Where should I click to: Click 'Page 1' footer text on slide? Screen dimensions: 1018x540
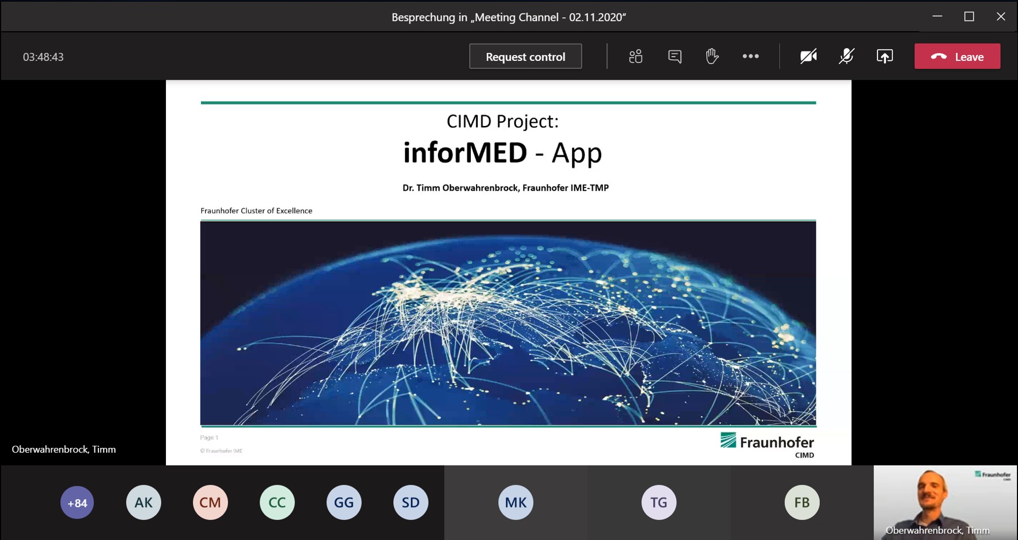click(x=209, y=438)
